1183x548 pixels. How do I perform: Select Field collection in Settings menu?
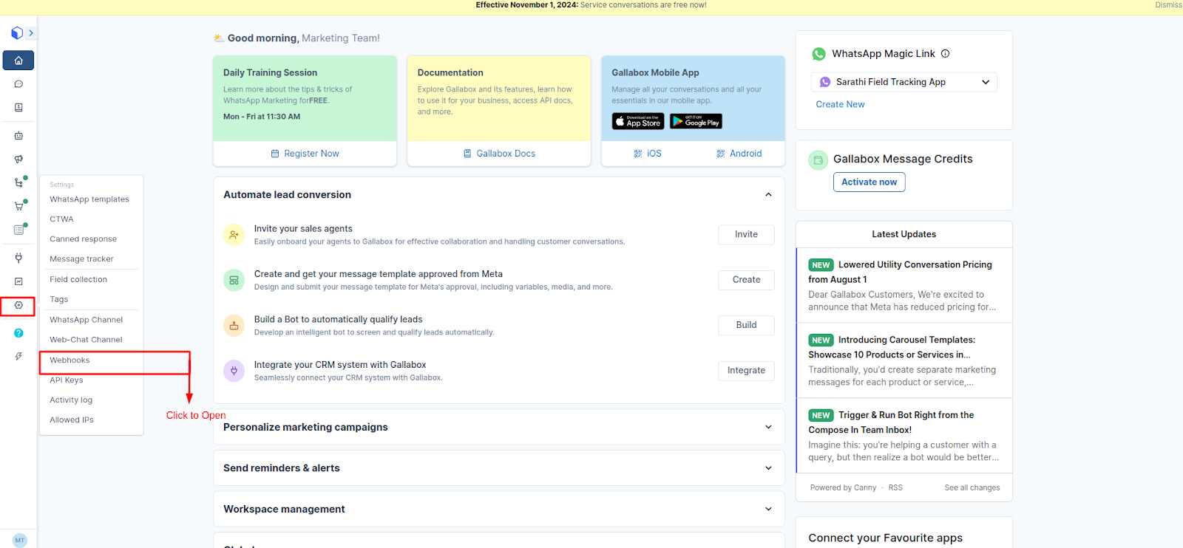[78, 279]
